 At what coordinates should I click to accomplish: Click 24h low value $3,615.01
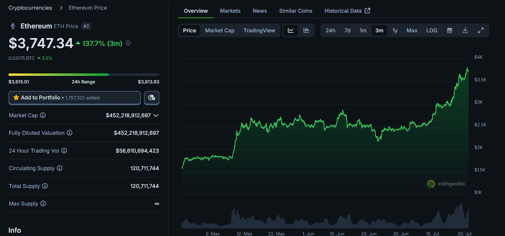19,82
